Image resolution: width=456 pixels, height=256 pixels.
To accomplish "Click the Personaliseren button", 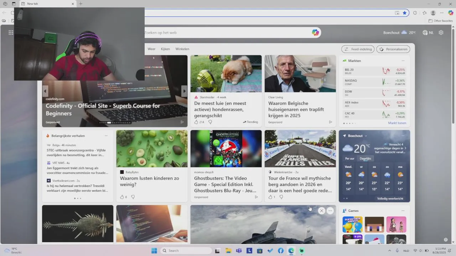I will 393,49.
